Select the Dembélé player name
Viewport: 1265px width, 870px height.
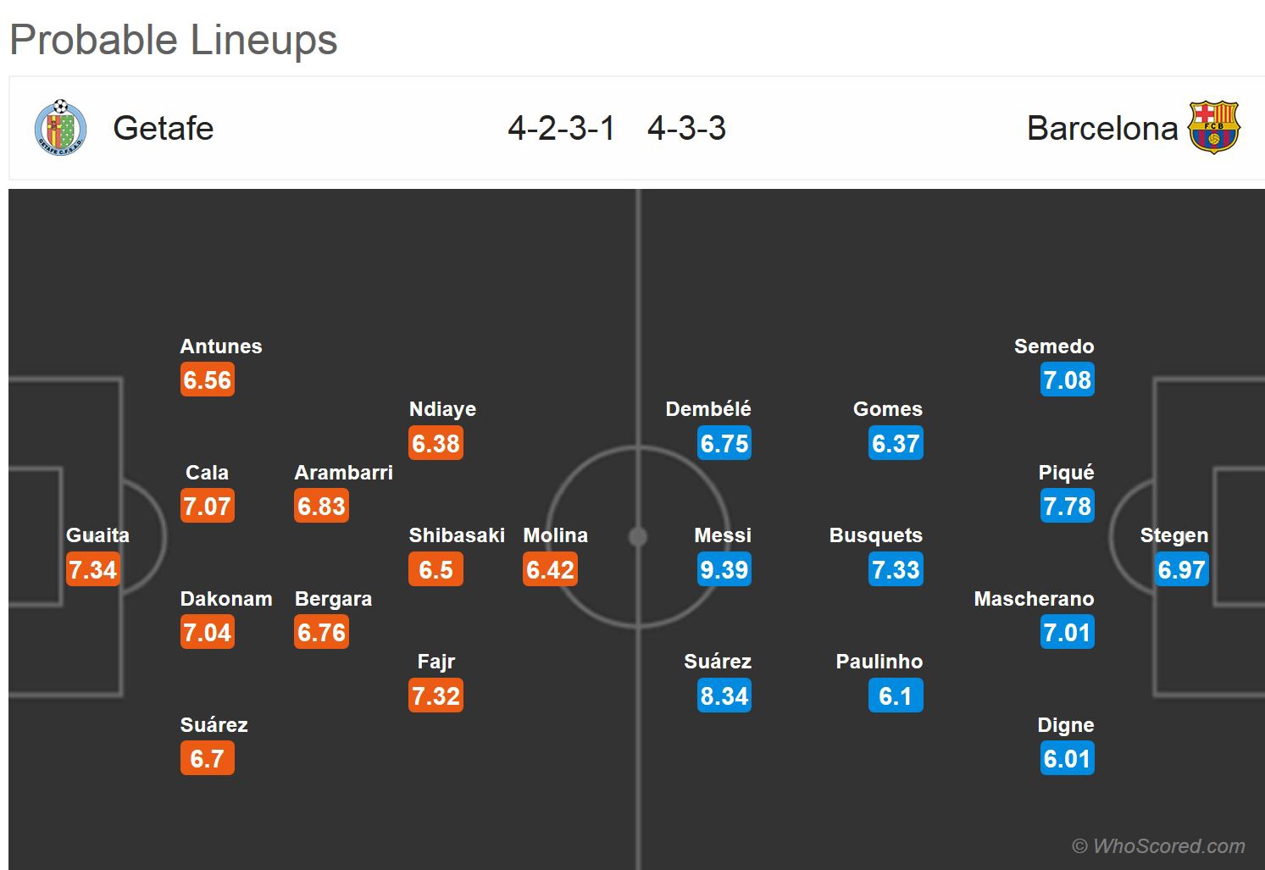tap(708, 409)
